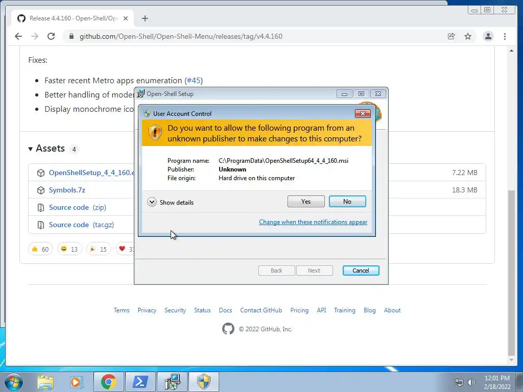This screenshot has height=392, width=523.
Task: Open the Chrome profile avatar menu
Action: pyautogui.click(x=488, y=36)
